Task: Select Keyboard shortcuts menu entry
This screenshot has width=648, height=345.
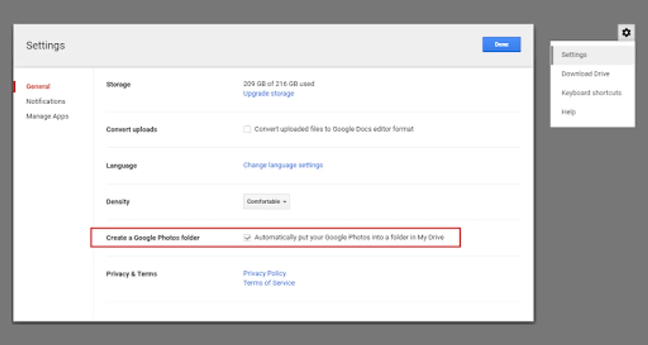Action: pos(591,93)
